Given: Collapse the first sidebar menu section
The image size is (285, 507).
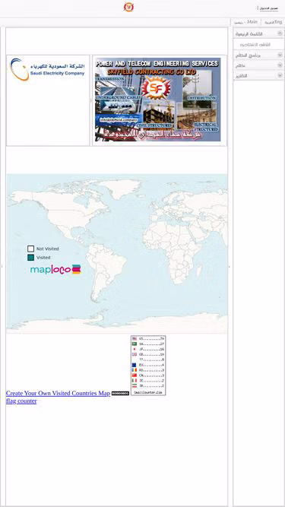Looking at the screenshot, I should coord(258,33).
